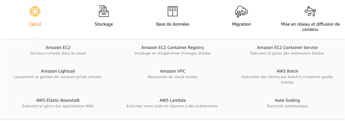345x121 pixels.
Task: Open the Amazon Lightsail link
Action: tap(58, 71)
